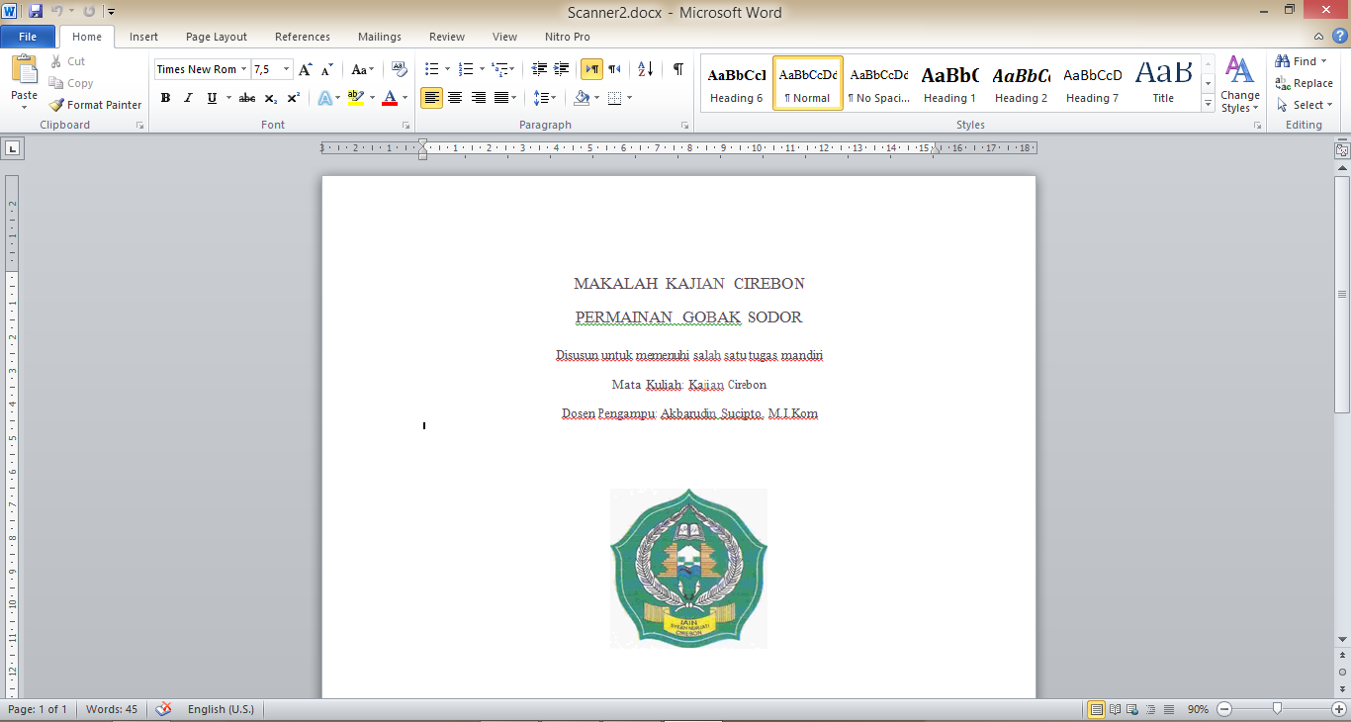This screenshot has height=722, width=1351.
Task: Expand the Styles gallery More arrow
Action: 1208,104
